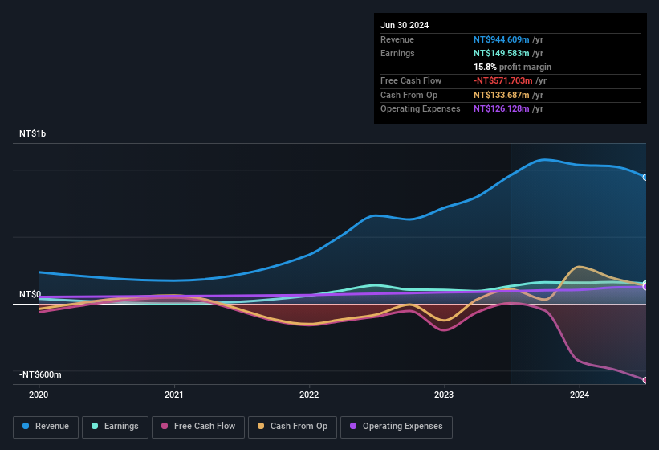659x450 pixels.
Task: Select the Revenue data point marker at chart end
Action: coord(645,177)
